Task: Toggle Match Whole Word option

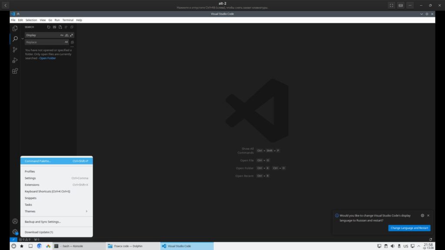Action: click(x=66, y=35)
